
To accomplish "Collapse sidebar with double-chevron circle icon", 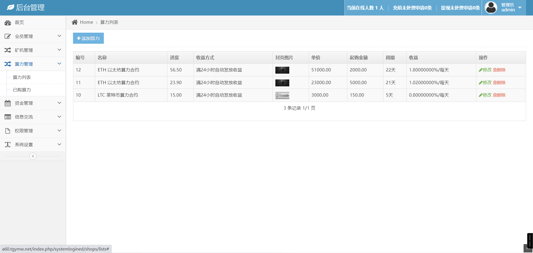I will pyautogui.click(x=33, y=156).
